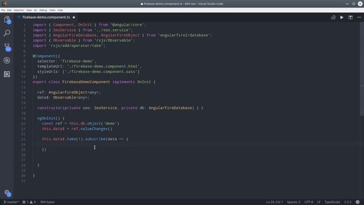Click the unsaved dot on the firebase-demo tab
Viewport: 364px width, 205px height.
click(74, 17)
